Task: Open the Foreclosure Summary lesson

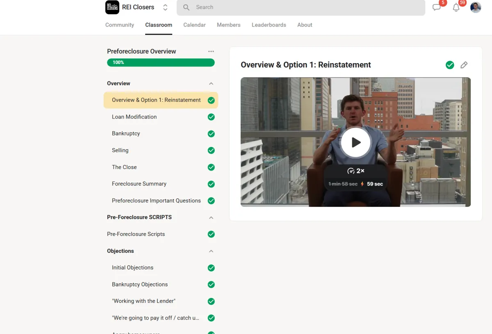Action: click(x=139, y=184)
